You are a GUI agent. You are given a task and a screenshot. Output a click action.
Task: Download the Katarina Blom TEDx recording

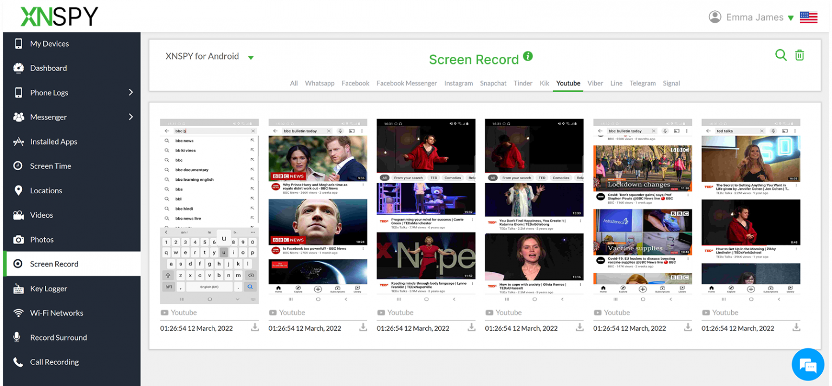(580, 328)
